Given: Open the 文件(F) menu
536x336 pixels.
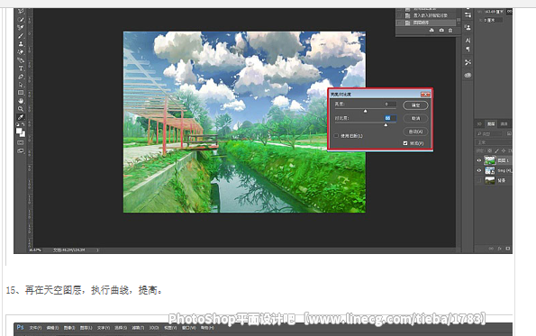Looking at the screenshot, I should point(35,328).
